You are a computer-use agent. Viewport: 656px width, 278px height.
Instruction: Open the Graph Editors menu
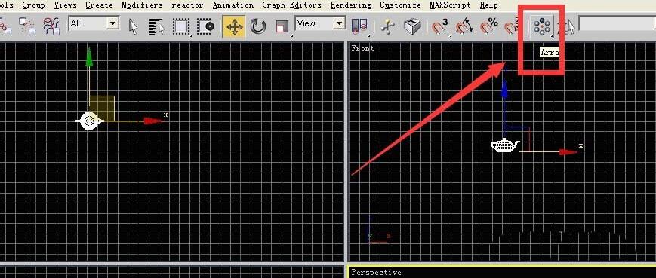tap(292, 5)
